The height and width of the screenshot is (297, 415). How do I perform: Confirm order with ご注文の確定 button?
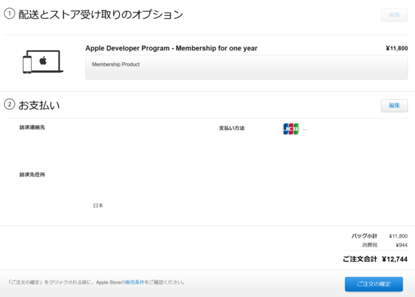click(x=373, y=284)
